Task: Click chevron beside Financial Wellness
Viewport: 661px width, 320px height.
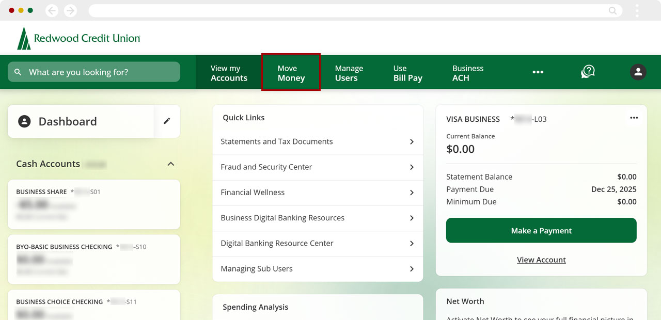Action: pos(412,193)
